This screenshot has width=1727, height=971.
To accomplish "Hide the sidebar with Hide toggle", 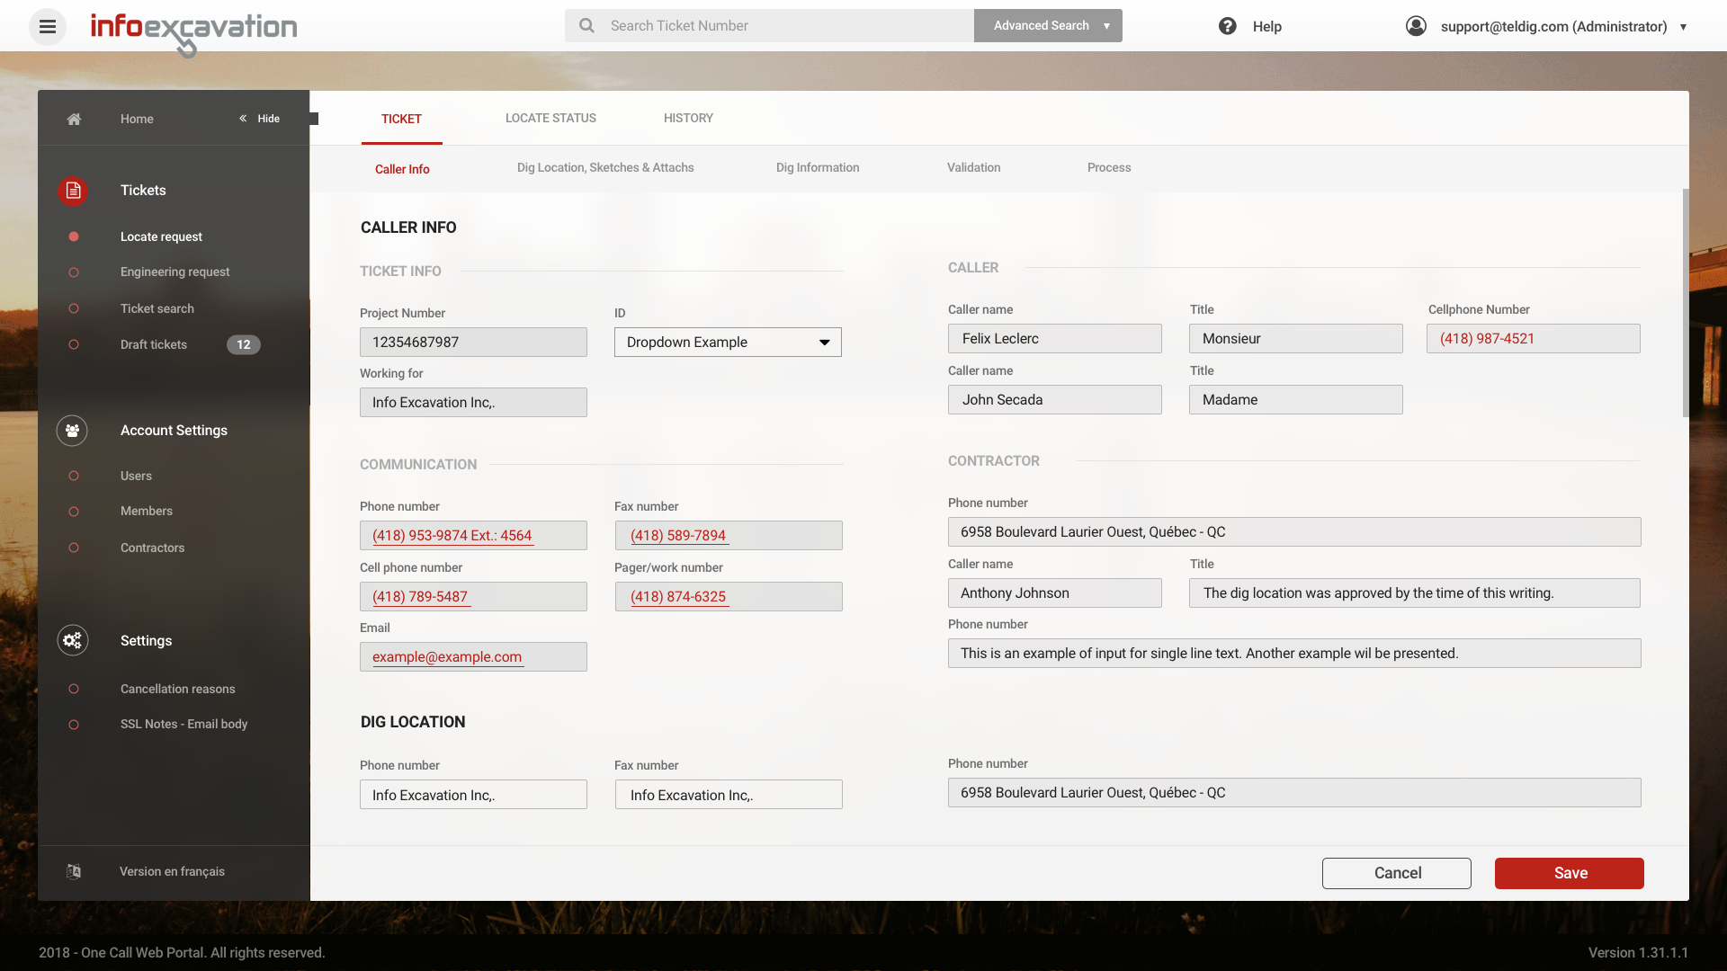I will coord(260,119).
